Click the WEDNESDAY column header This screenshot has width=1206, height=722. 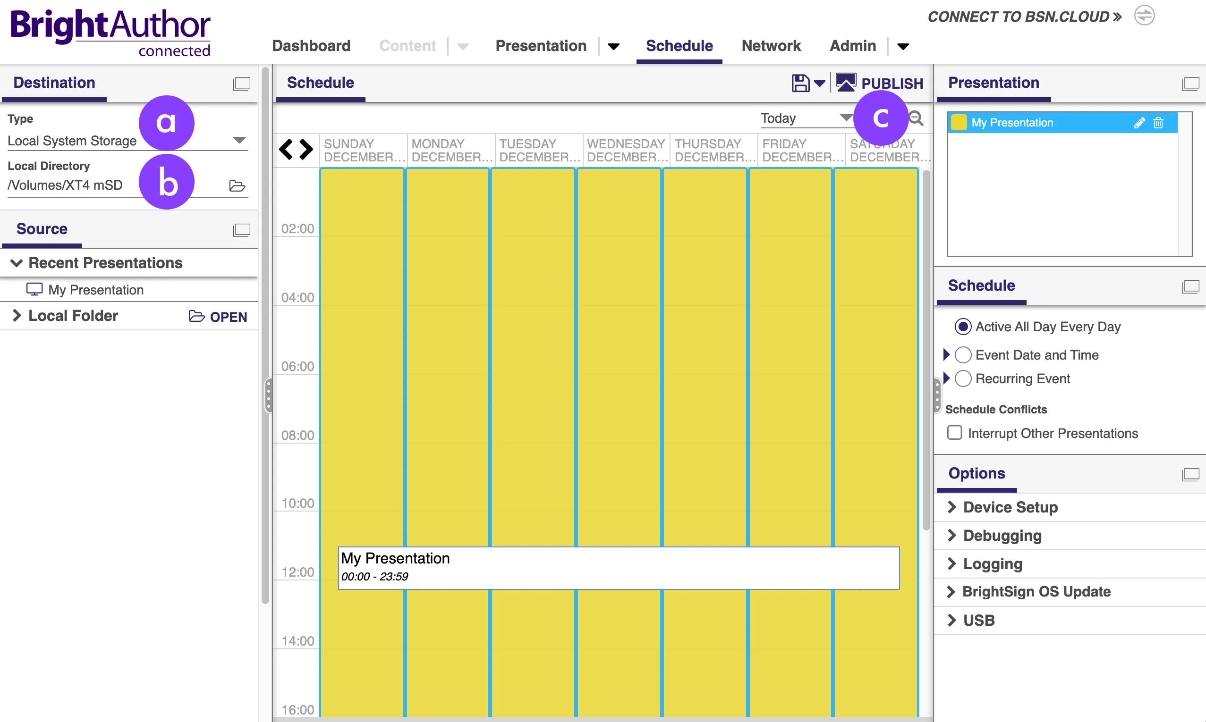point(626,151)
